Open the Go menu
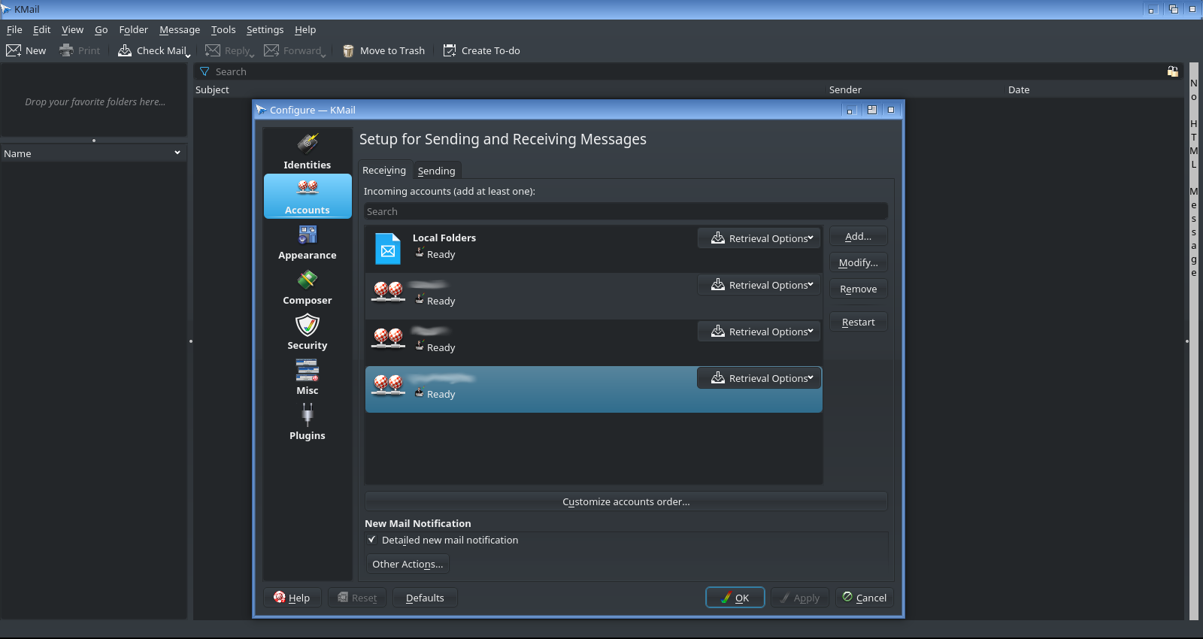The width and height of the screenshot is (1203, 639). click(102, 29)
